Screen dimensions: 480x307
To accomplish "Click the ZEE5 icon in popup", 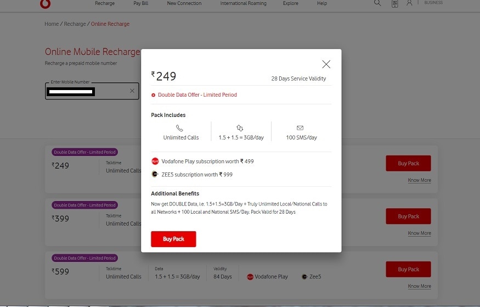I will (155, 174).
